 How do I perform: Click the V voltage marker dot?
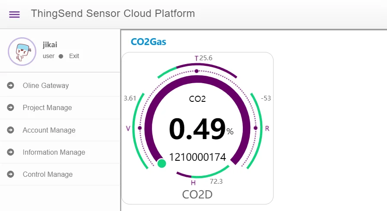click(140, 128)
